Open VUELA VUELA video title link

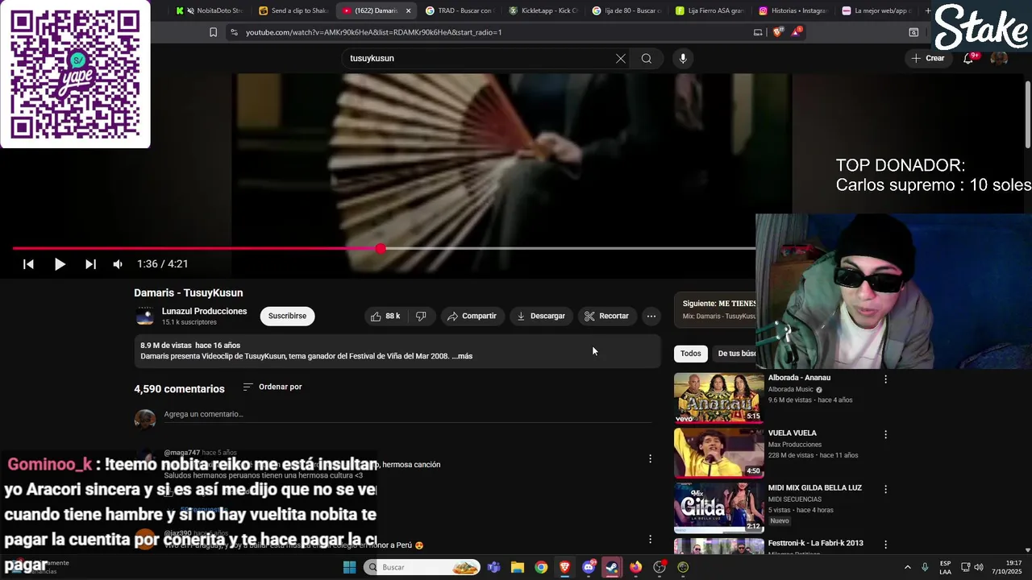pos(792,433)
